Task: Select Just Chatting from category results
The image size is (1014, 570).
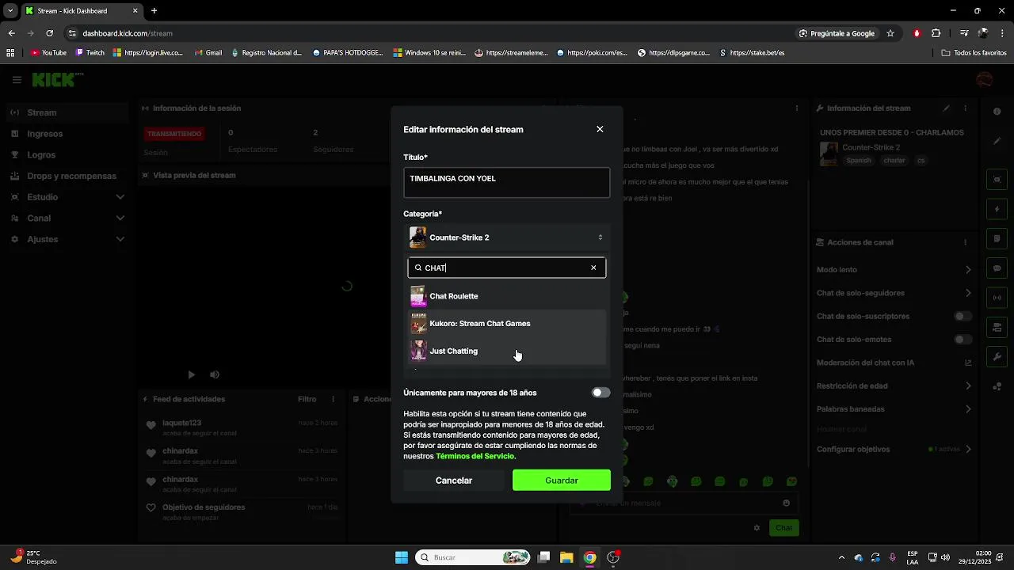Action: 507,351
